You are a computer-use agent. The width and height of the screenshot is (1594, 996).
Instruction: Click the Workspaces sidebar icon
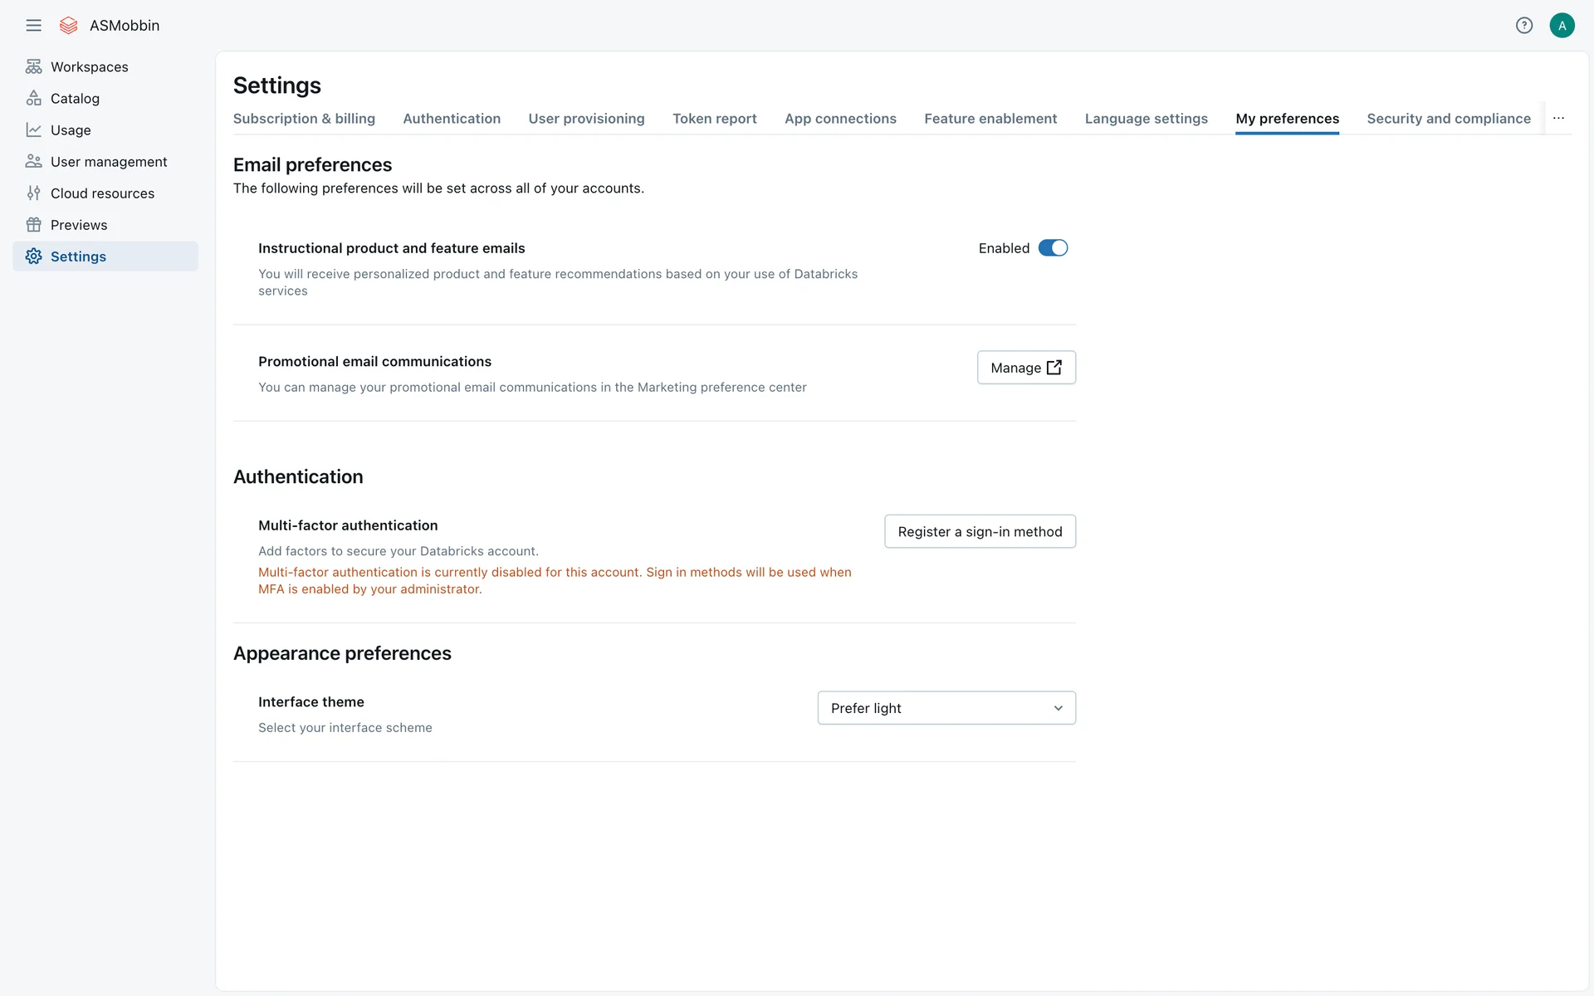pos(33,66)
